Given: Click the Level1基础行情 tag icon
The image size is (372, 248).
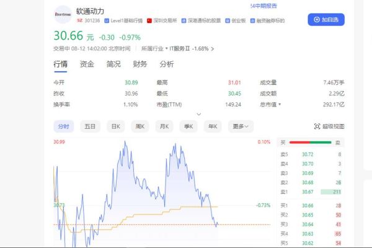Looking at the screenshot, I should (107, 20).
